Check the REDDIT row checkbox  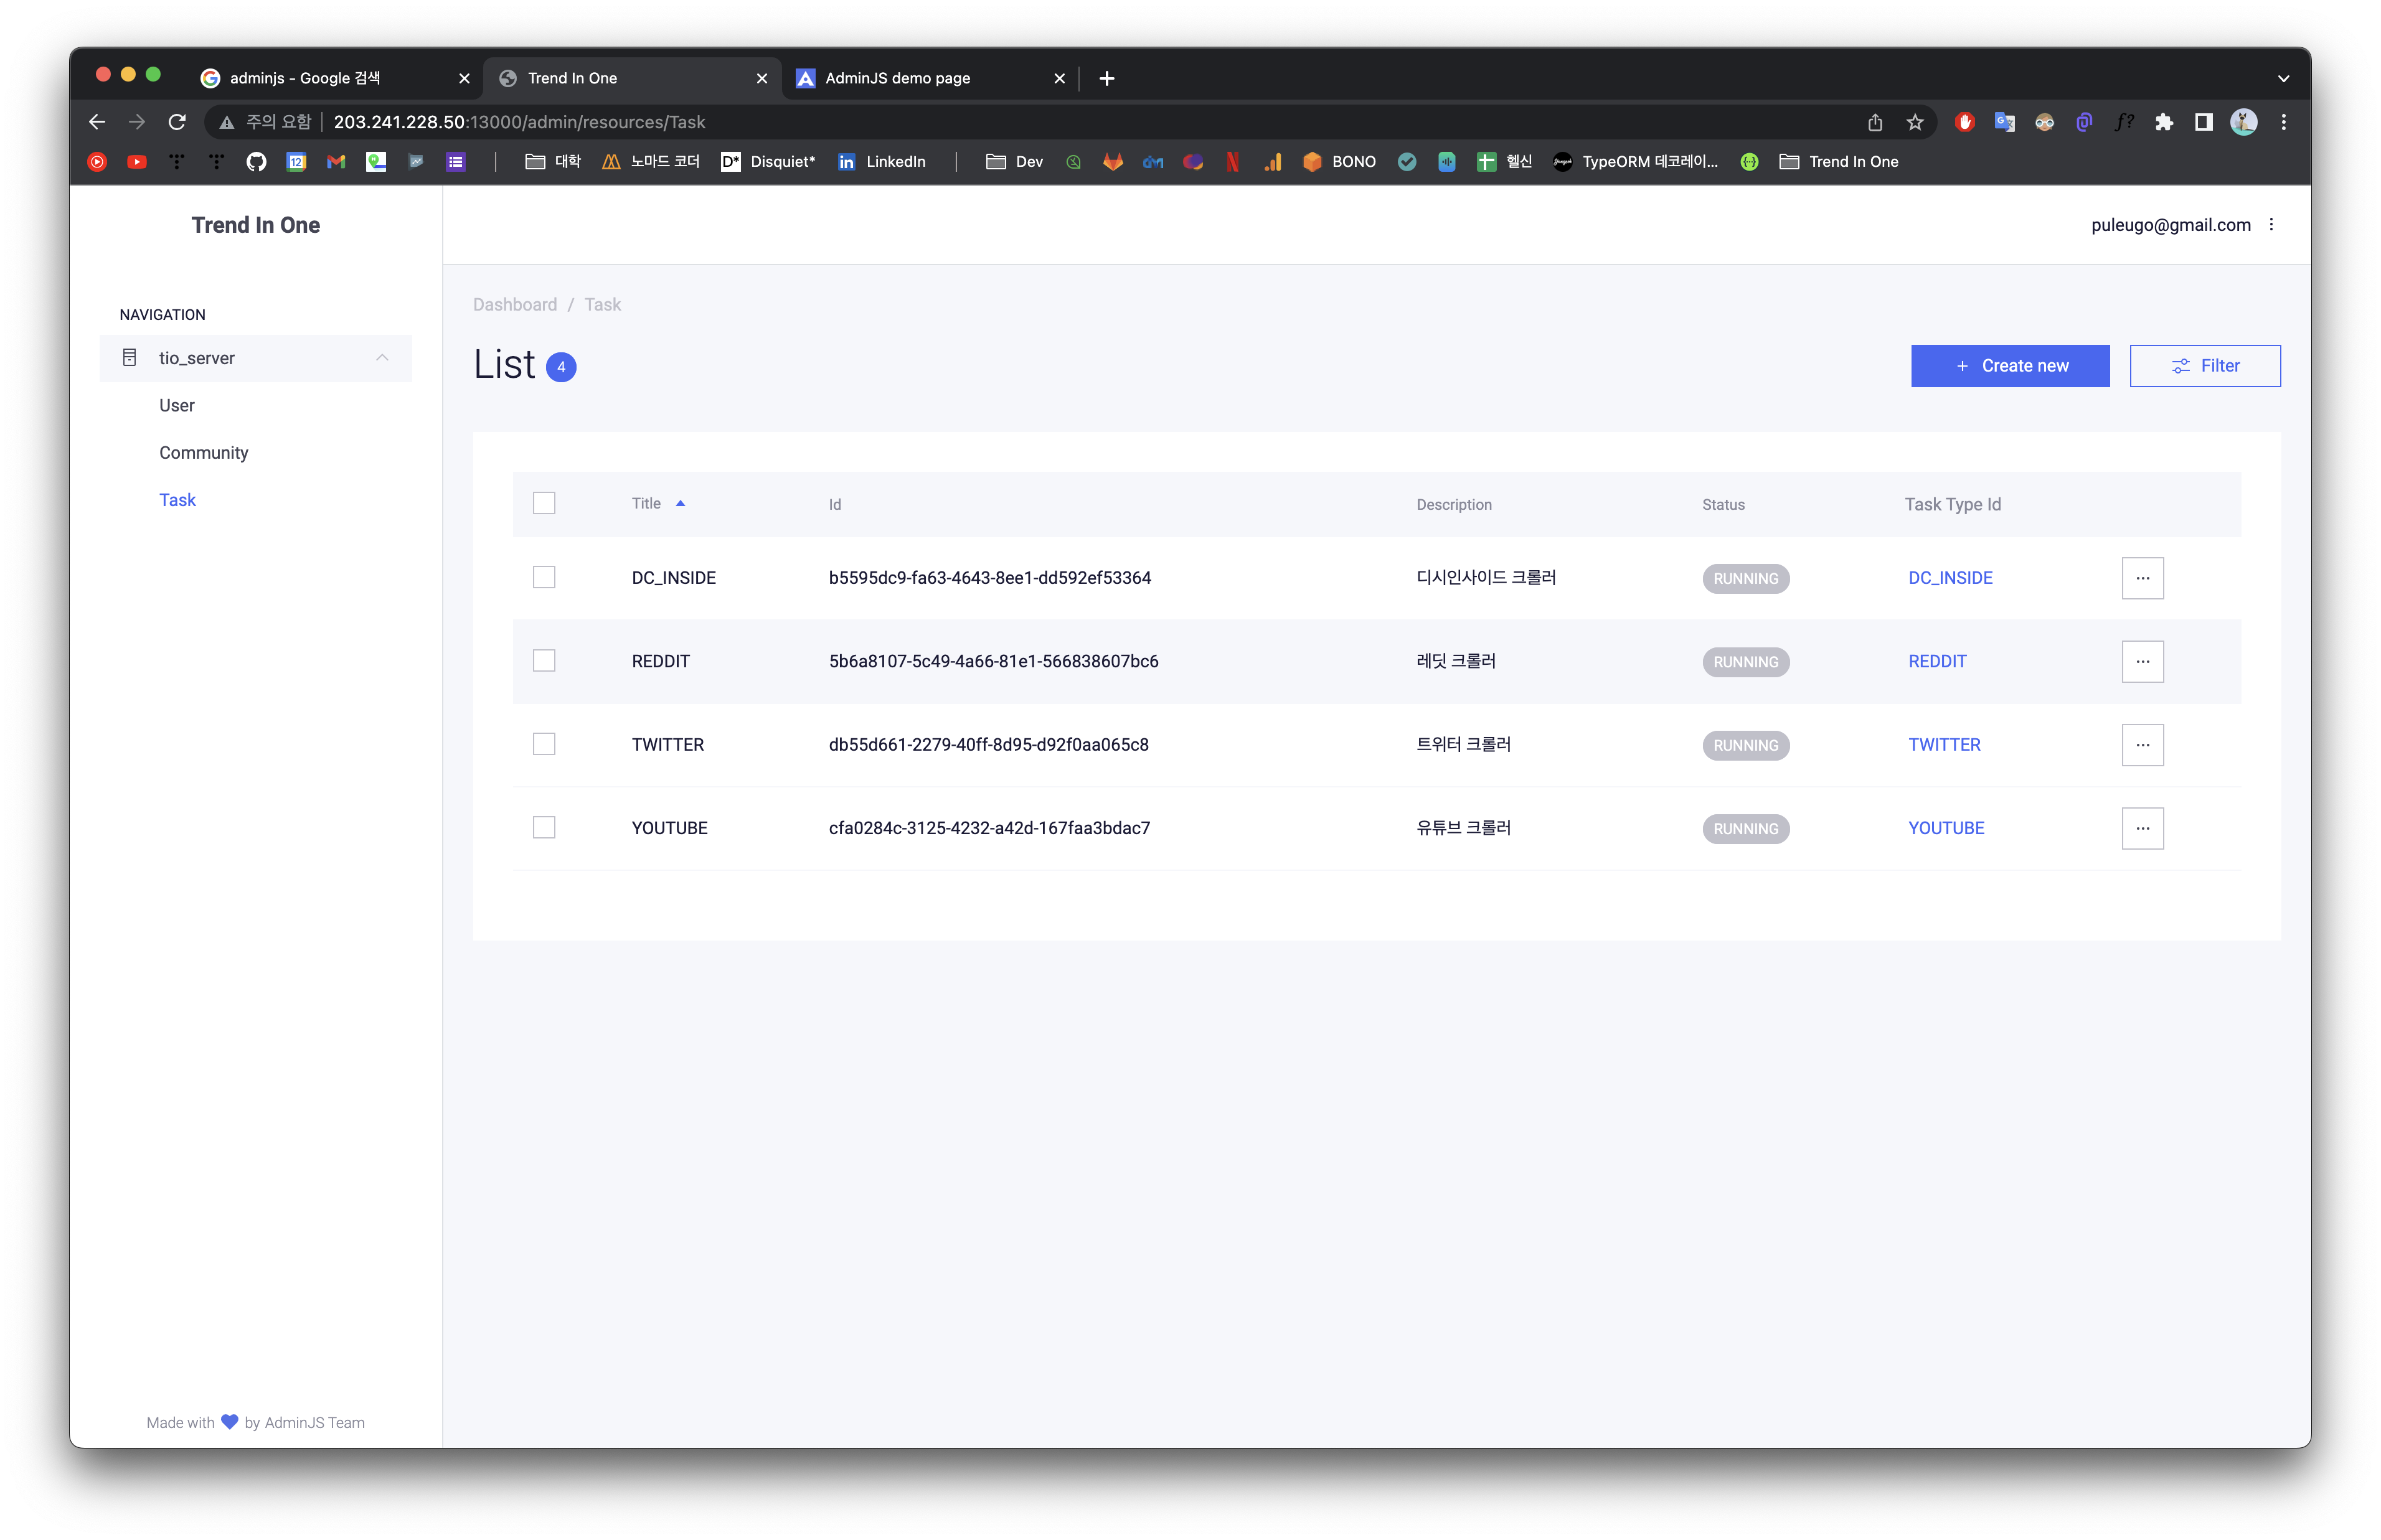(544, 661)
